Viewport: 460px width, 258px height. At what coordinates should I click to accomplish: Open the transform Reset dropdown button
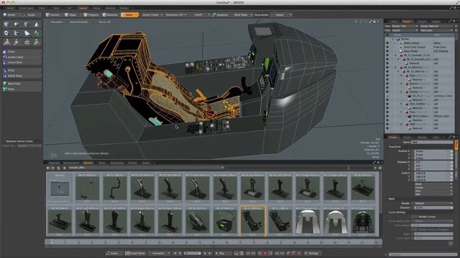coord(433,184)
